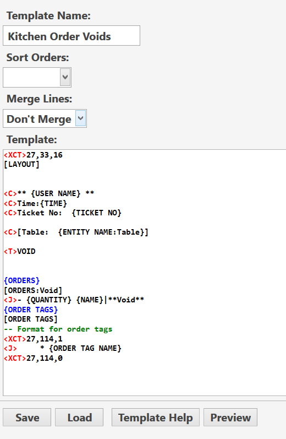Open the Sort Orders dropdown arrow
This screenshot has width=286, height=439.
click(x=65, y=77)
